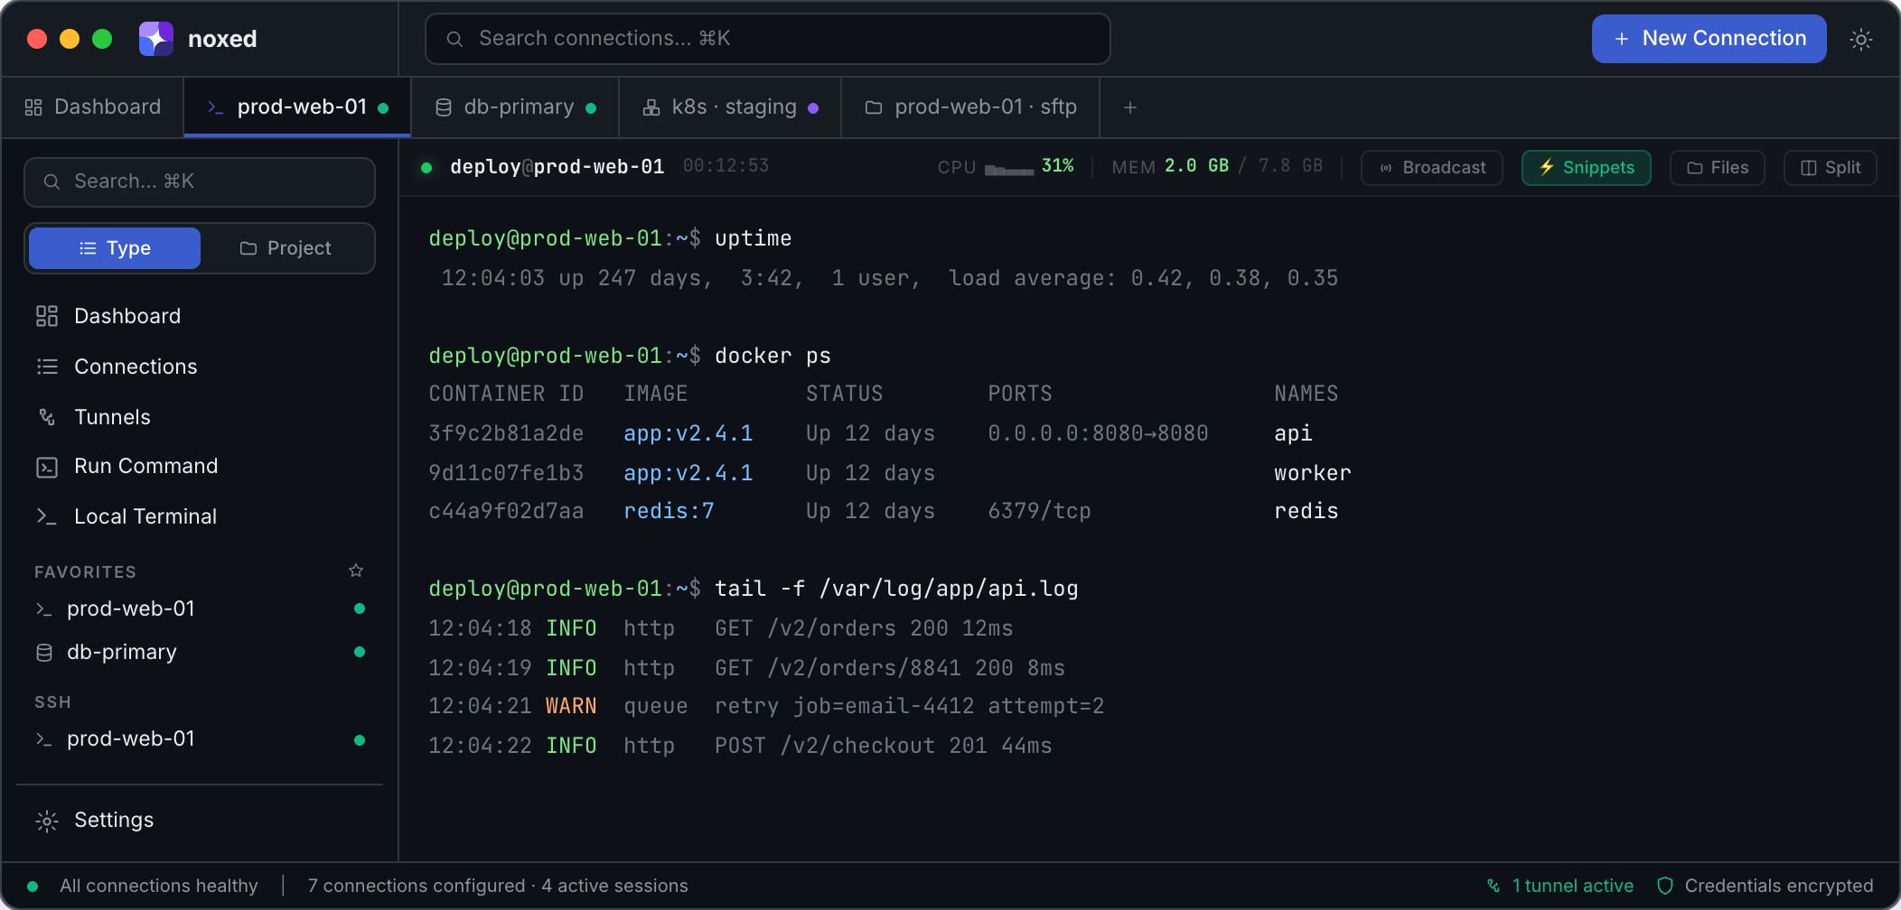Click the POST /v2/checkout log entry
The image size is (1901, 910).
click(884, 746)
